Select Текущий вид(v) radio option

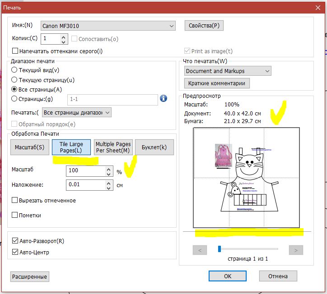pos(14,70)
